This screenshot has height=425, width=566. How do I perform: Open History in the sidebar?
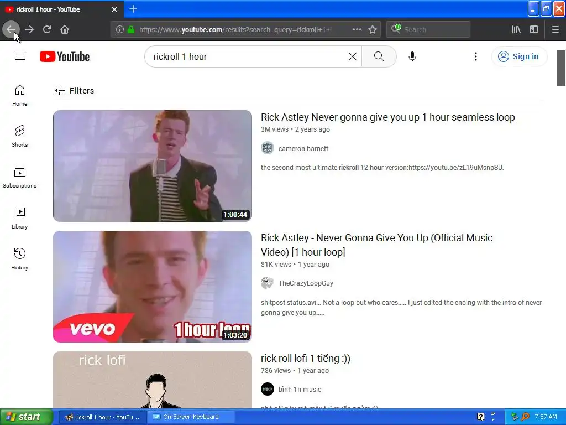19,259
